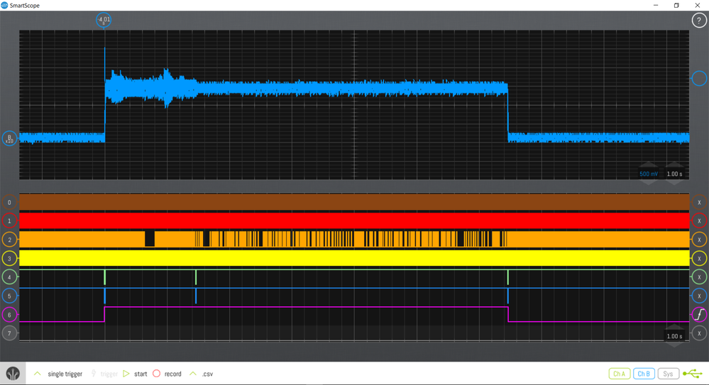This screenshot has height=385, width=709.
Task: Open the help question mark button
Action: click(x=698, y=21)
